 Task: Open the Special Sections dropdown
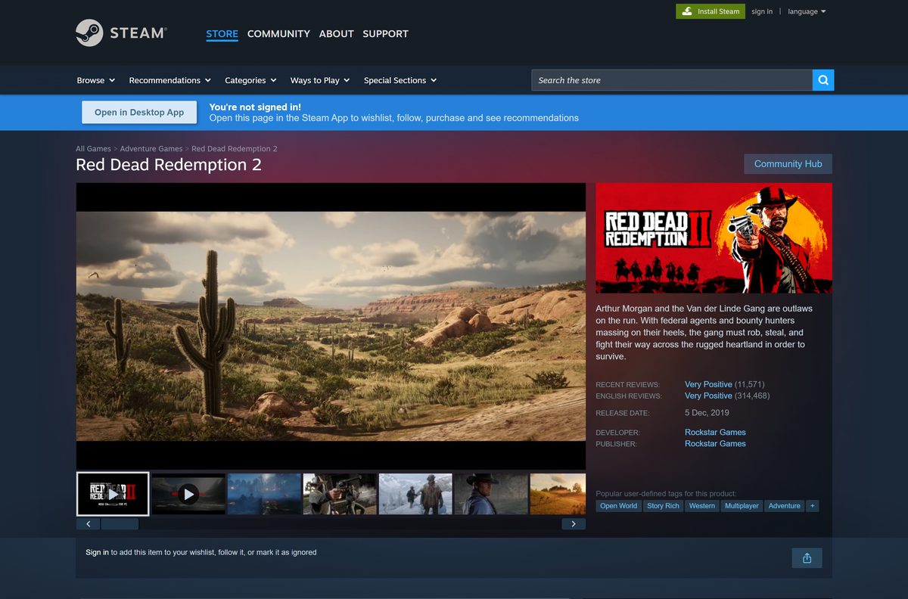pos(400,80)
